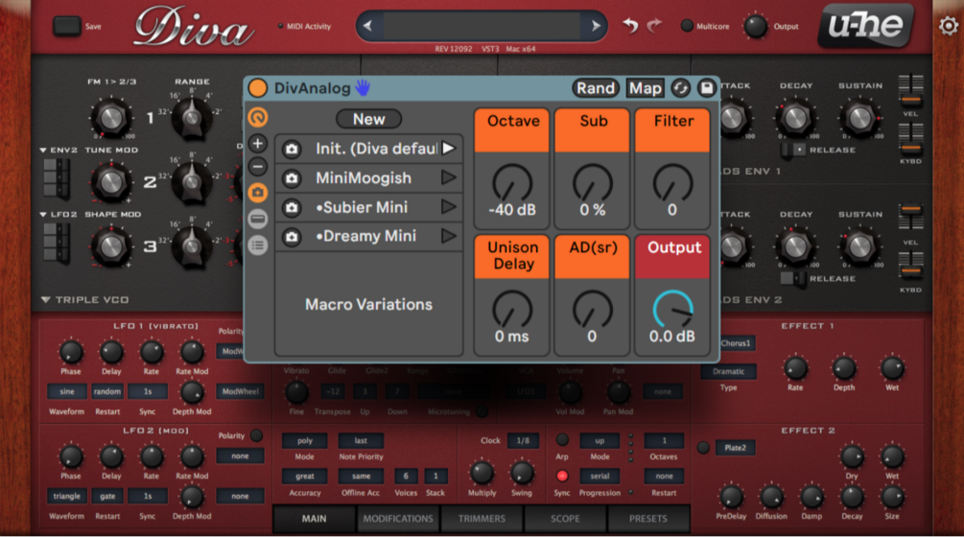Viewport: 964px width, 537px height.
Task: Click the Filter macro knob
Action: tap(672, 183)
